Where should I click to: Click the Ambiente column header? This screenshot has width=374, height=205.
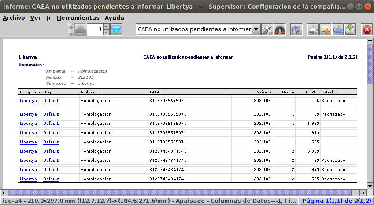pyautogui.click(x=90, y=92)
